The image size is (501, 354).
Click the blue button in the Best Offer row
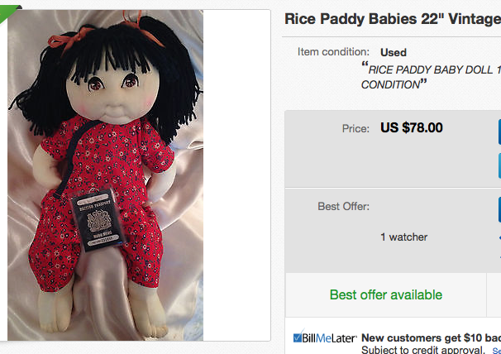(499, 209)
